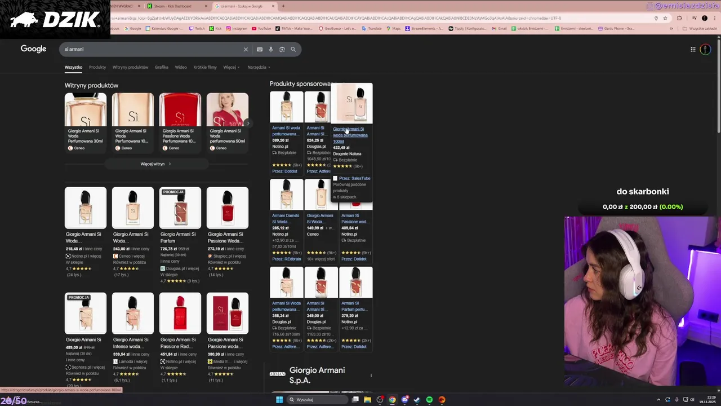Close the si armani Google tab
This screenshot has height=406, width=721.
[x=273, y=6]
